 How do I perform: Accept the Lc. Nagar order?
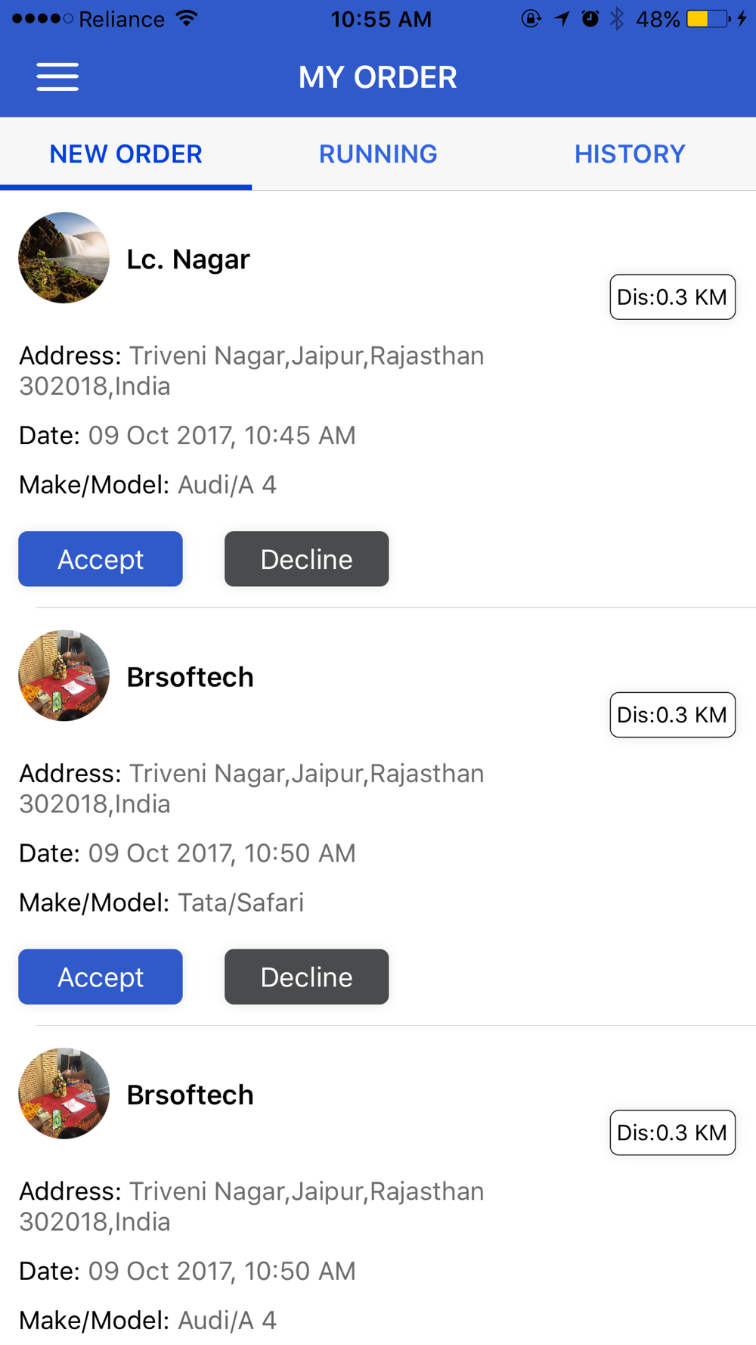point(101,559)
